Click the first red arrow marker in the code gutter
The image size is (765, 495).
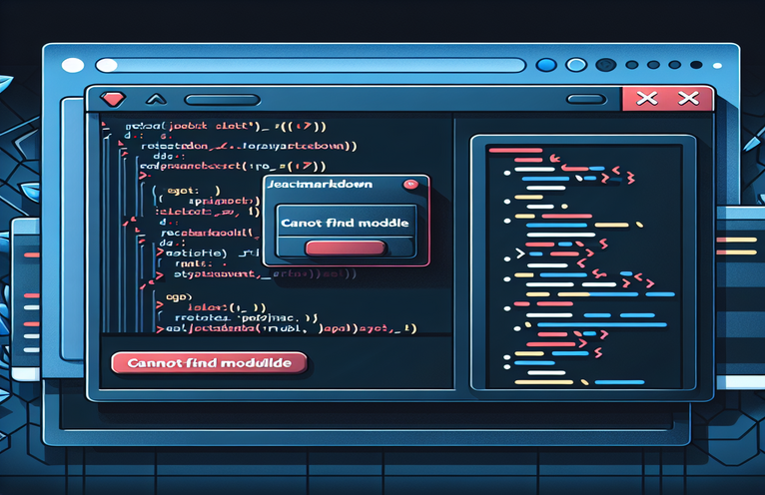(106, 128)
